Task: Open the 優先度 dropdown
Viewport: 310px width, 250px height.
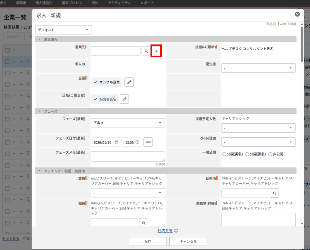Action: (x=258, y=68)
